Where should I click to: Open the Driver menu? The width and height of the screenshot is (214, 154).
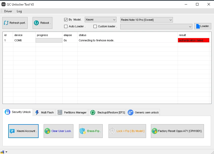pos(8,11)
